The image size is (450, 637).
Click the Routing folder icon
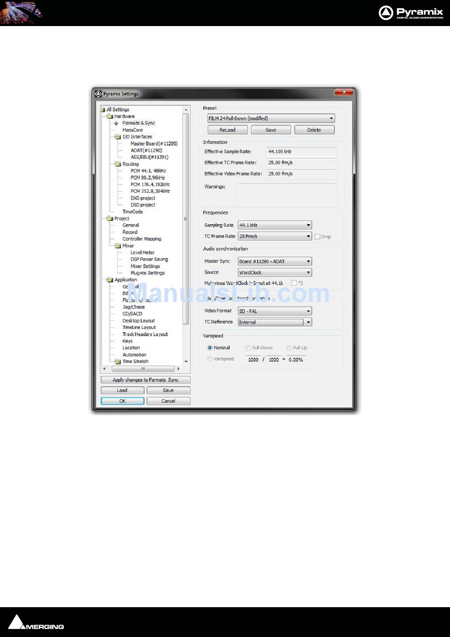tap(118, 164)
